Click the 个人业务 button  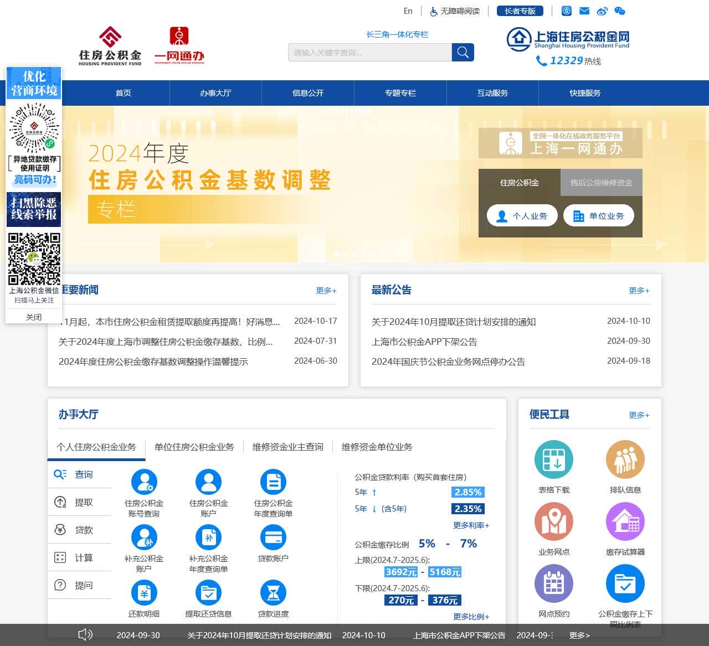(x=522, y=216)
